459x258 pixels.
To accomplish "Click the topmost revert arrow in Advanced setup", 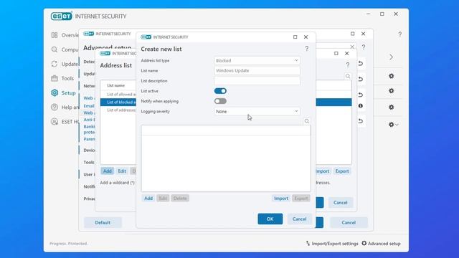I will (361, 64).
